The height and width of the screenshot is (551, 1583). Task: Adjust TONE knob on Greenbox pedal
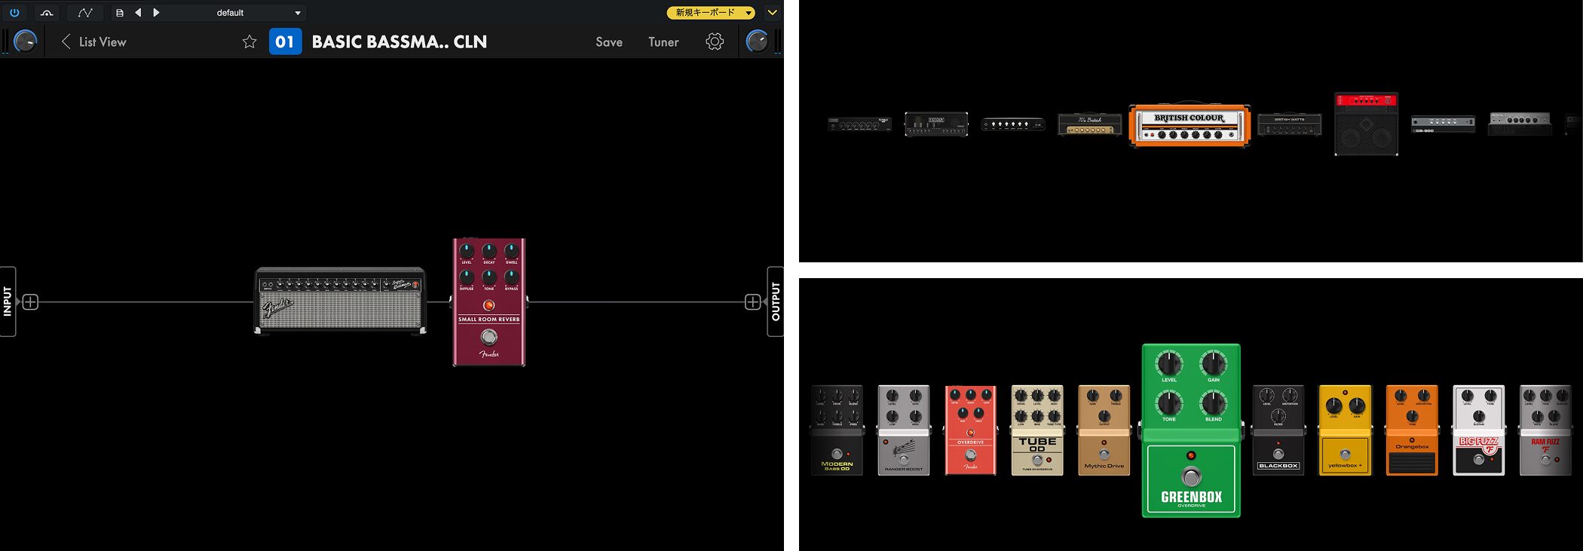tap(1168, 403)
